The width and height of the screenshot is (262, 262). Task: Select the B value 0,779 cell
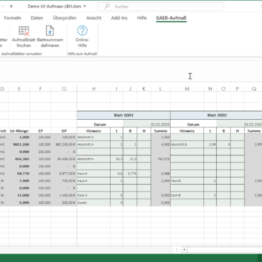click(x=130, y=174)
